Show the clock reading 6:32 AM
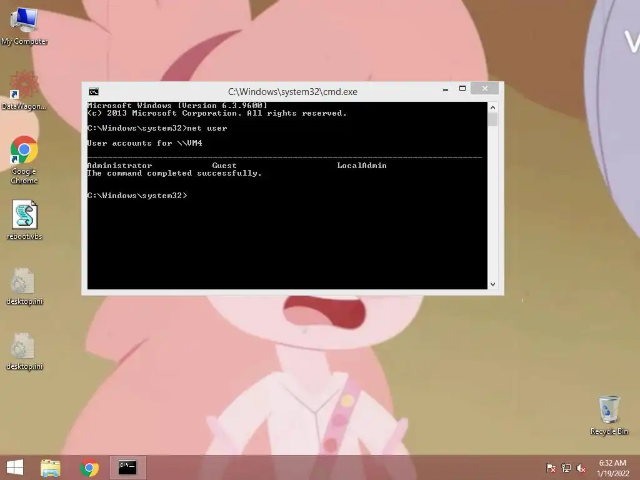This screenshot has height=480, width=640. pos(612,468)
